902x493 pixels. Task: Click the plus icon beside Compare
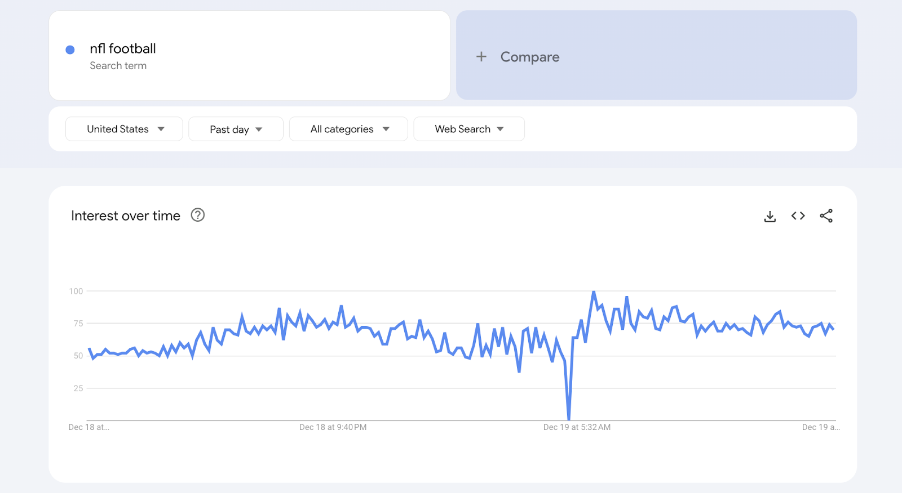pos(481,56)
